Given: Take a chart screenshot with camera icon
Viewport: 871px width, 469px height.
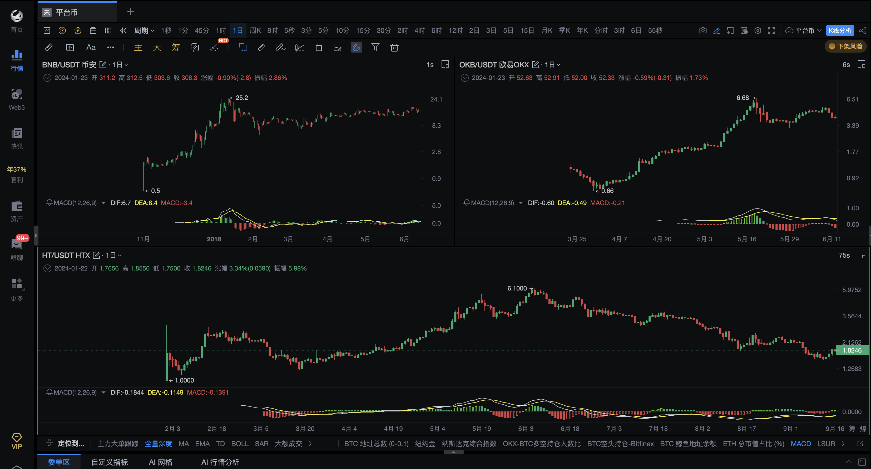Looking at the screenshot, I should [x=702, y=30].
